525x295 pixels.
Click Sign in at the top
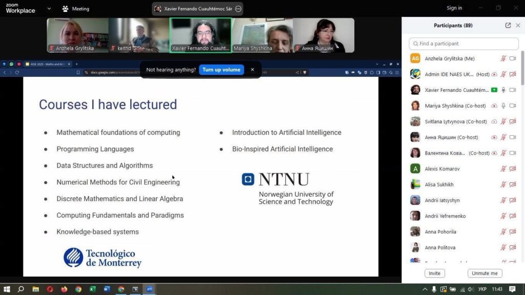pyautogui.click(x=454, y=8)
